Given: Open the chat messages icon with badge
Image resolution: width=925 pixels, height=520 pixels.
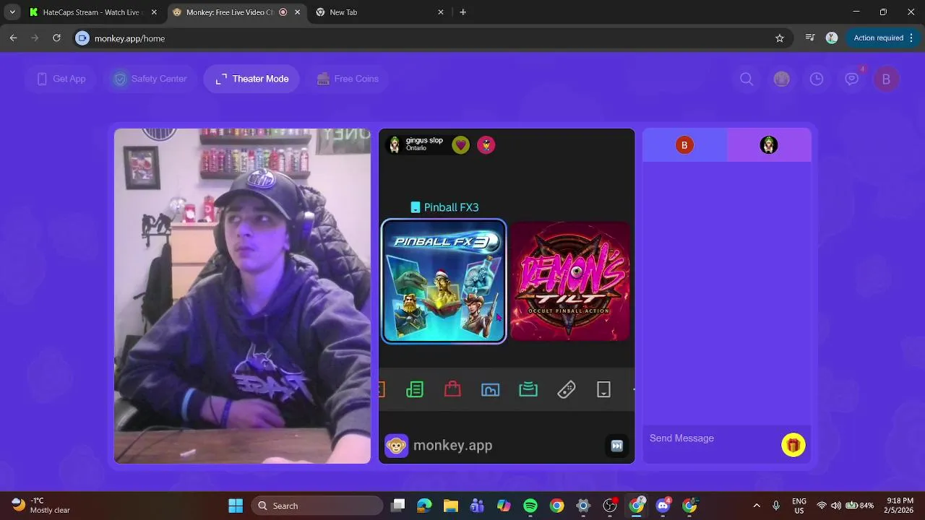Looking at the screenshot, I should click(x=852, y=79).
